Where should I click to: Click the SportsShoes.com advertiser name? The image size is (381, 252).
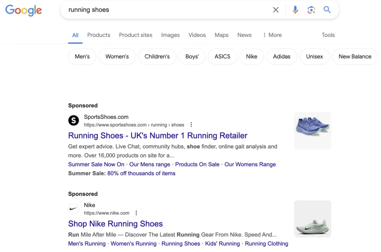106,117
